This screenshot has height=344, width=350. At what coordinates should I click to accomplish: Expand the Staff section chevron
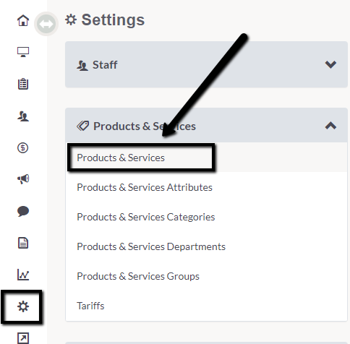coord(330,64)
